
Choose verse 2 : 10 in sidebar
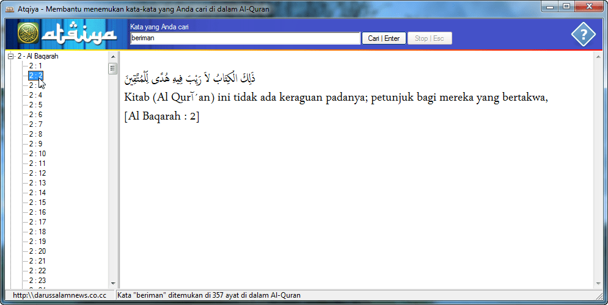tap(37, 154)
